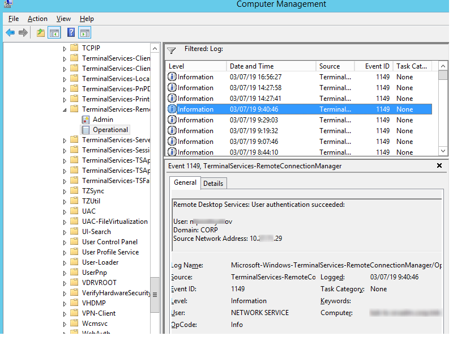Select the TerminalServices-TSFa tree item
The image size is (453, 340).
(x=116, y=181)
